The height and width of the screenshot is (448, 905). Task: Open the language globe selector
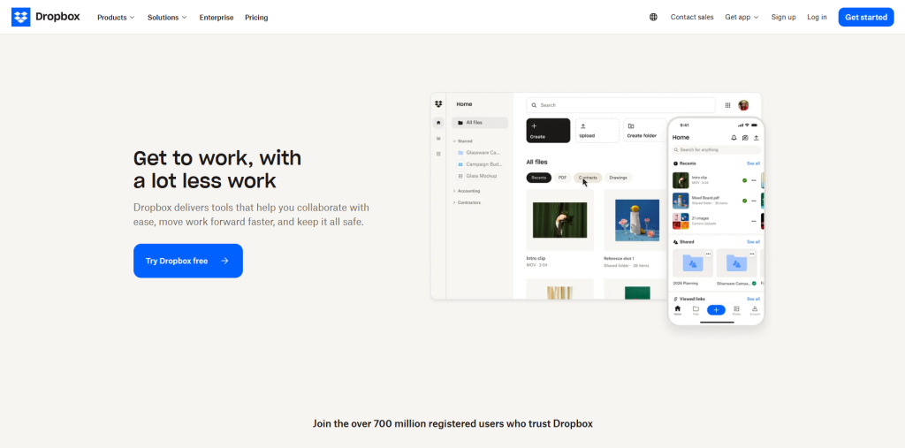[x=653, y=18]
